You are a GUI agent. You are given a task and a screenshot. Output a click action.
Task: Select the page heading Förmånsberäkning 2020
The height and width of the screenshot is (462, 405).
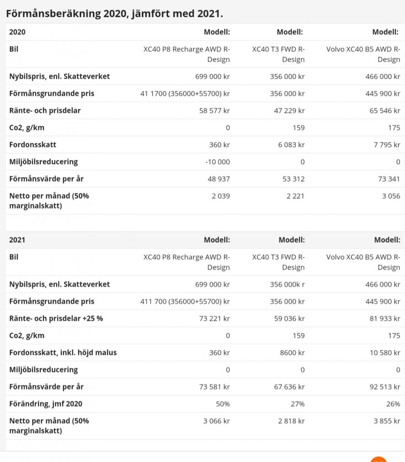[x=115, y=14]
